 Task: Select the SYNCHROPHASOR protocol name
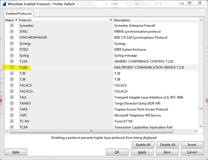[33, 37]
